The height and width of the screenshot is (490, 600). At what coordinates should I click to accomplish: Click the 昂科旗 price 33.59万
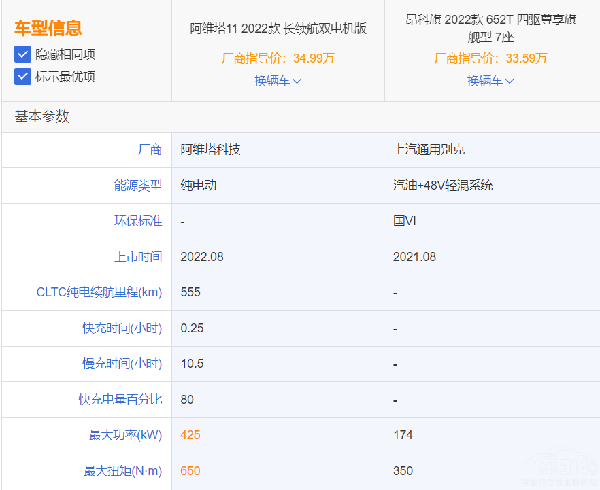526,58
